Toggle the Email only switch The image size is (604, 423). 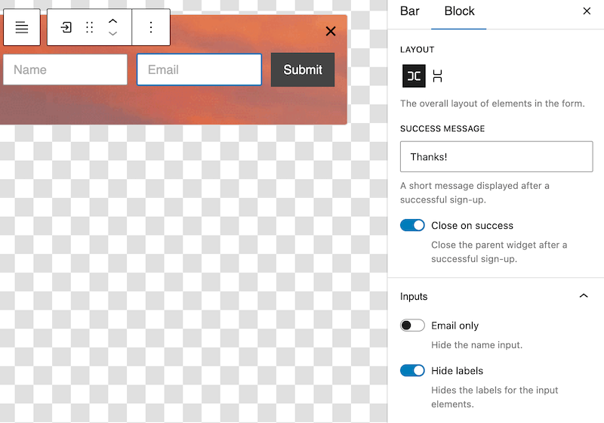point(412,326)
